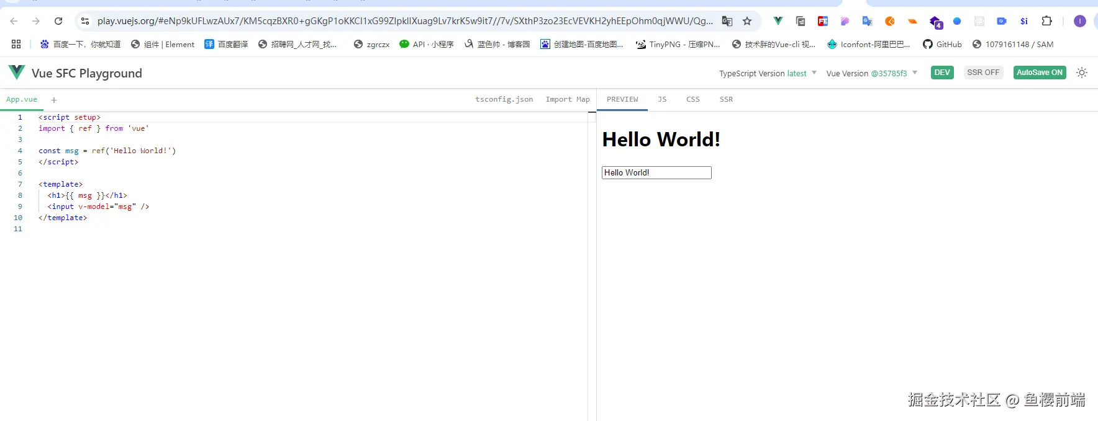Open the 招聘网_人才网 bookmark
The width and height of the screenshot is (1098, 421).
(297, 44)
